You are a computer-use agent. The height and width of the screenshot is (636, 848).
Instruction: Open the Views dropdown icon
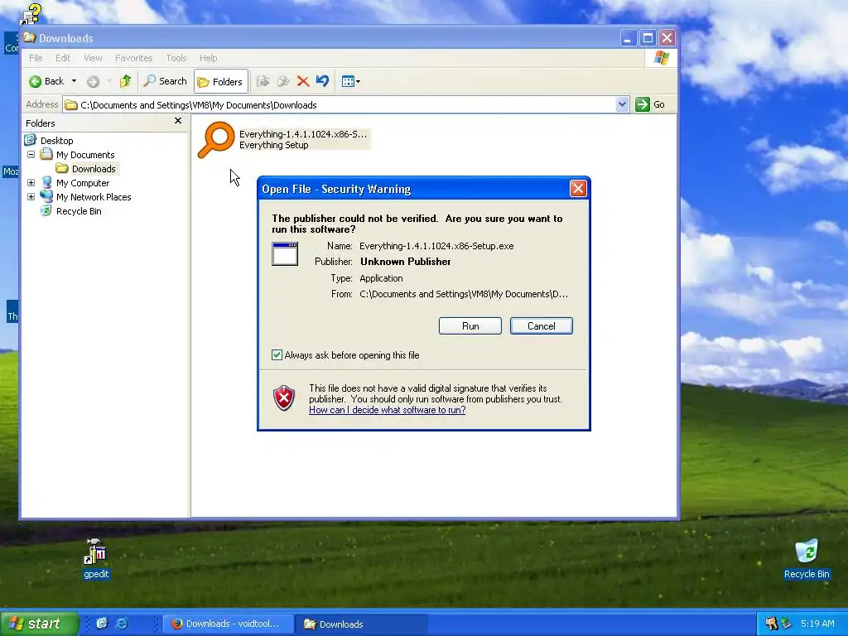click(x=351, y=82)
